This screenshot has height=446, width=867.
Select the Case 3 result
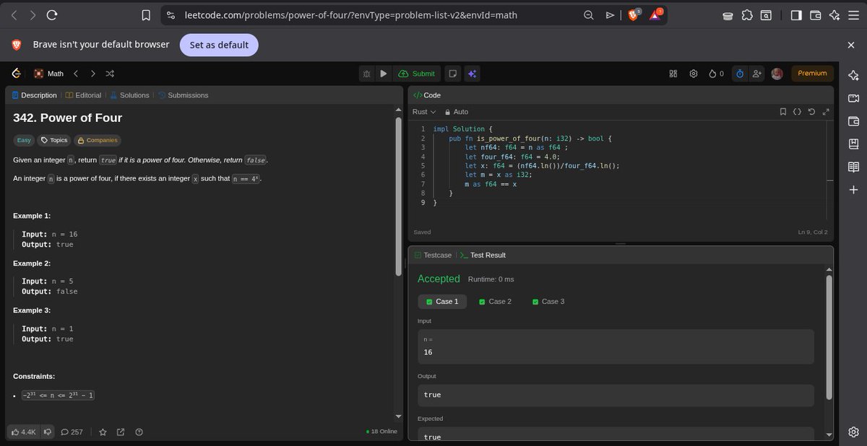click(x=548, y=302)
